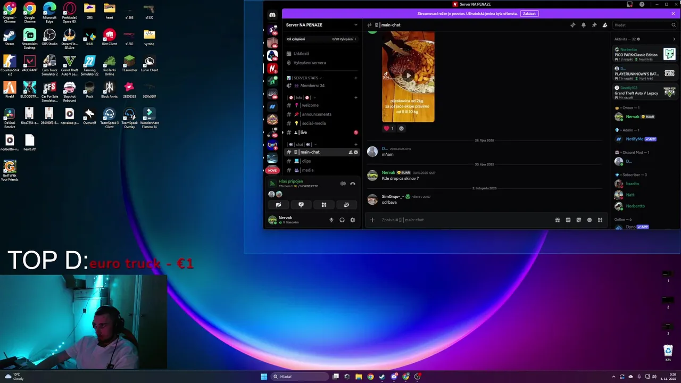Open apps launcher in chat box
Image resolution: width=681 pixels, height=383 pixels.
point(600,220)
